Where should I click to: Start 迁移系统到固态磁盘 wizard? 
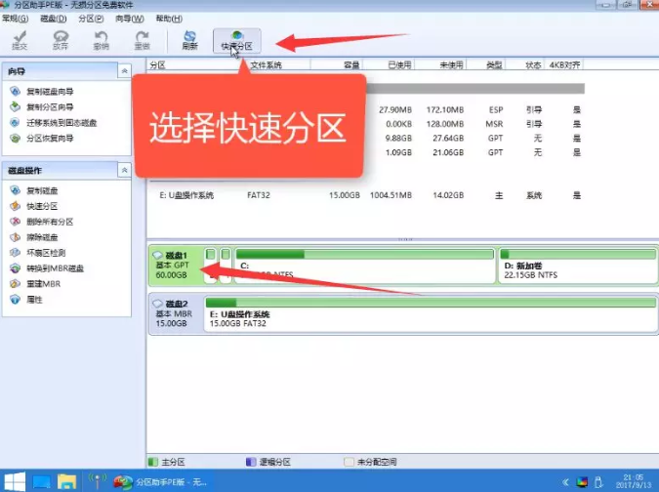(61, 123)
